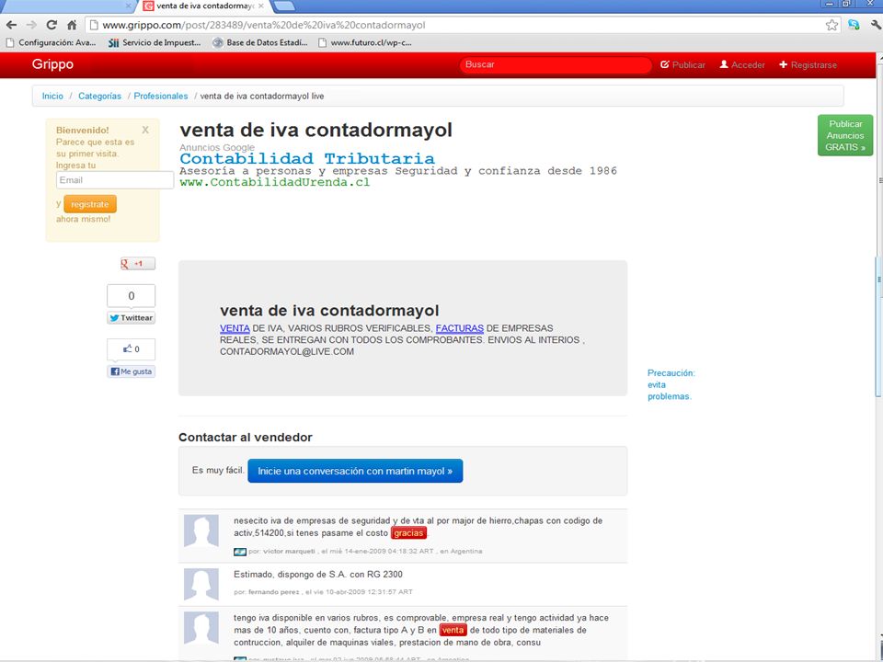Click the browser forward arrow

coord(31,25)
